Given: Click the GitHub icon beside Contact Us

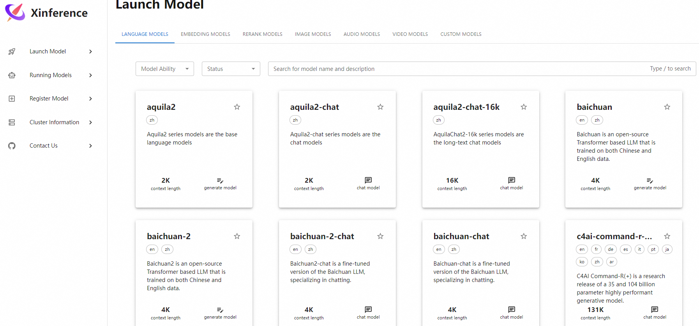Looking at the screenshot, I should click(x=12, y=146).
